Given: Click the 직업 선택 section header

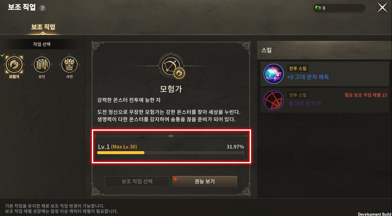Looking at the screenshot, I should [42, 44].
